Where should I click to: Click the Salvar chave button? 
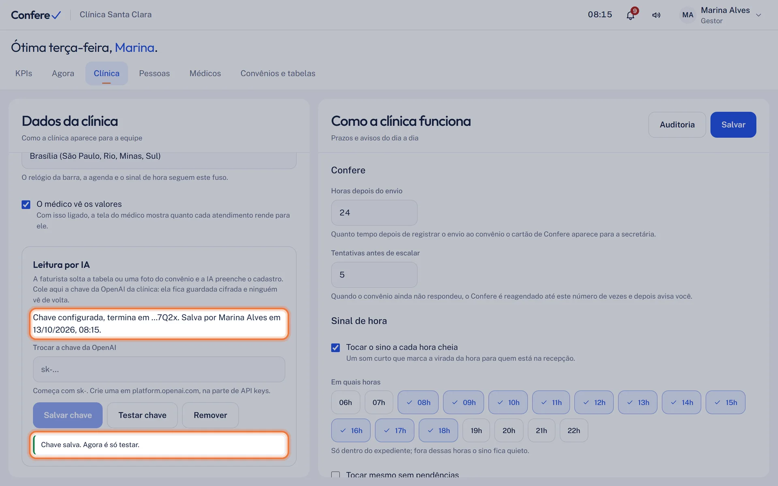click(x=68, y=415)
